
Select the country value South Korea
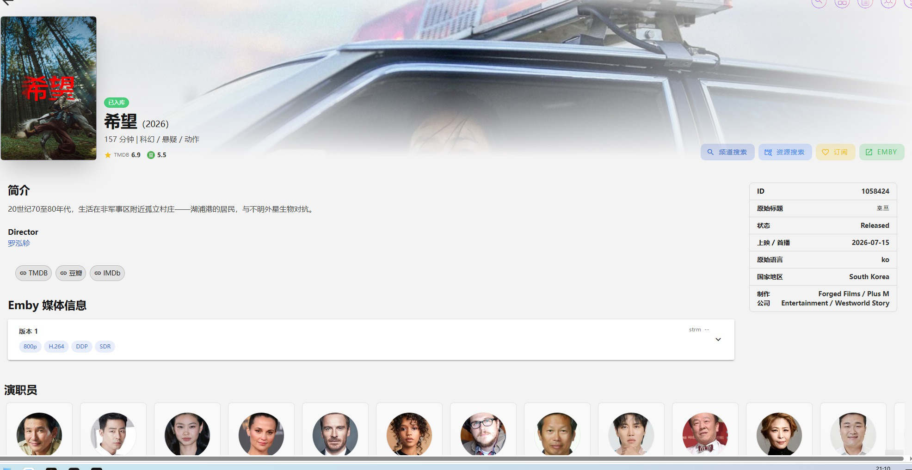click(869, 277)
